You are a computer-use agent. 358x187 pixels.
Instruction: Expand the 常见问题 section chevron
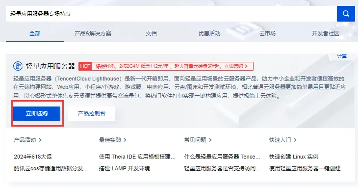[x=210, y=140]
